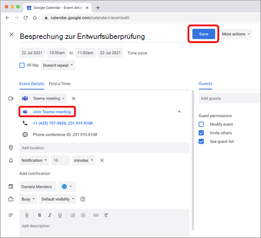The image size is (261, 238).
Task: Click the Add guests input field
Action: pyautogui.click(x=230, y=99)
